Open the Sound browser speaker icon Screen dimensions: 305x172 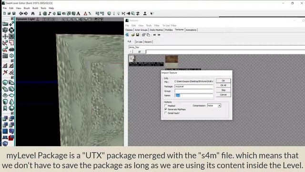point(54,13)
